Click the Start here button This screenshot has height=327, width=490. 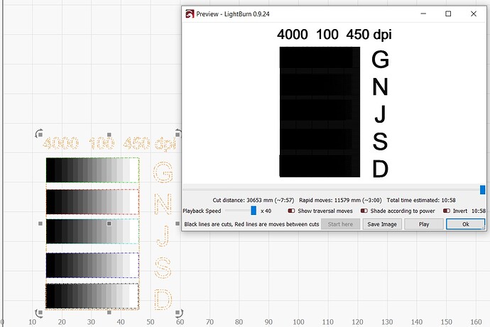pyautogui.click(x=340, y=224)
